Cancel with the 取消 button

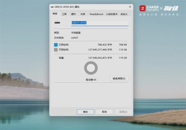104,112
